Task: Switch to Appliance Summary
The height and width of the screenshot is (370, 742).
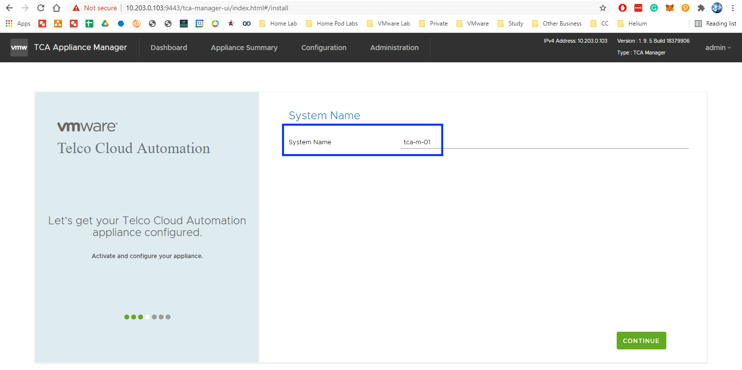Action: pyautogui.click(x=244, y=48)
